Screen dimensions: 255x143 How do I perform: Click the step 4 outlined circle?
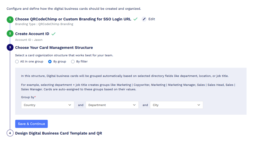point(10,133)
